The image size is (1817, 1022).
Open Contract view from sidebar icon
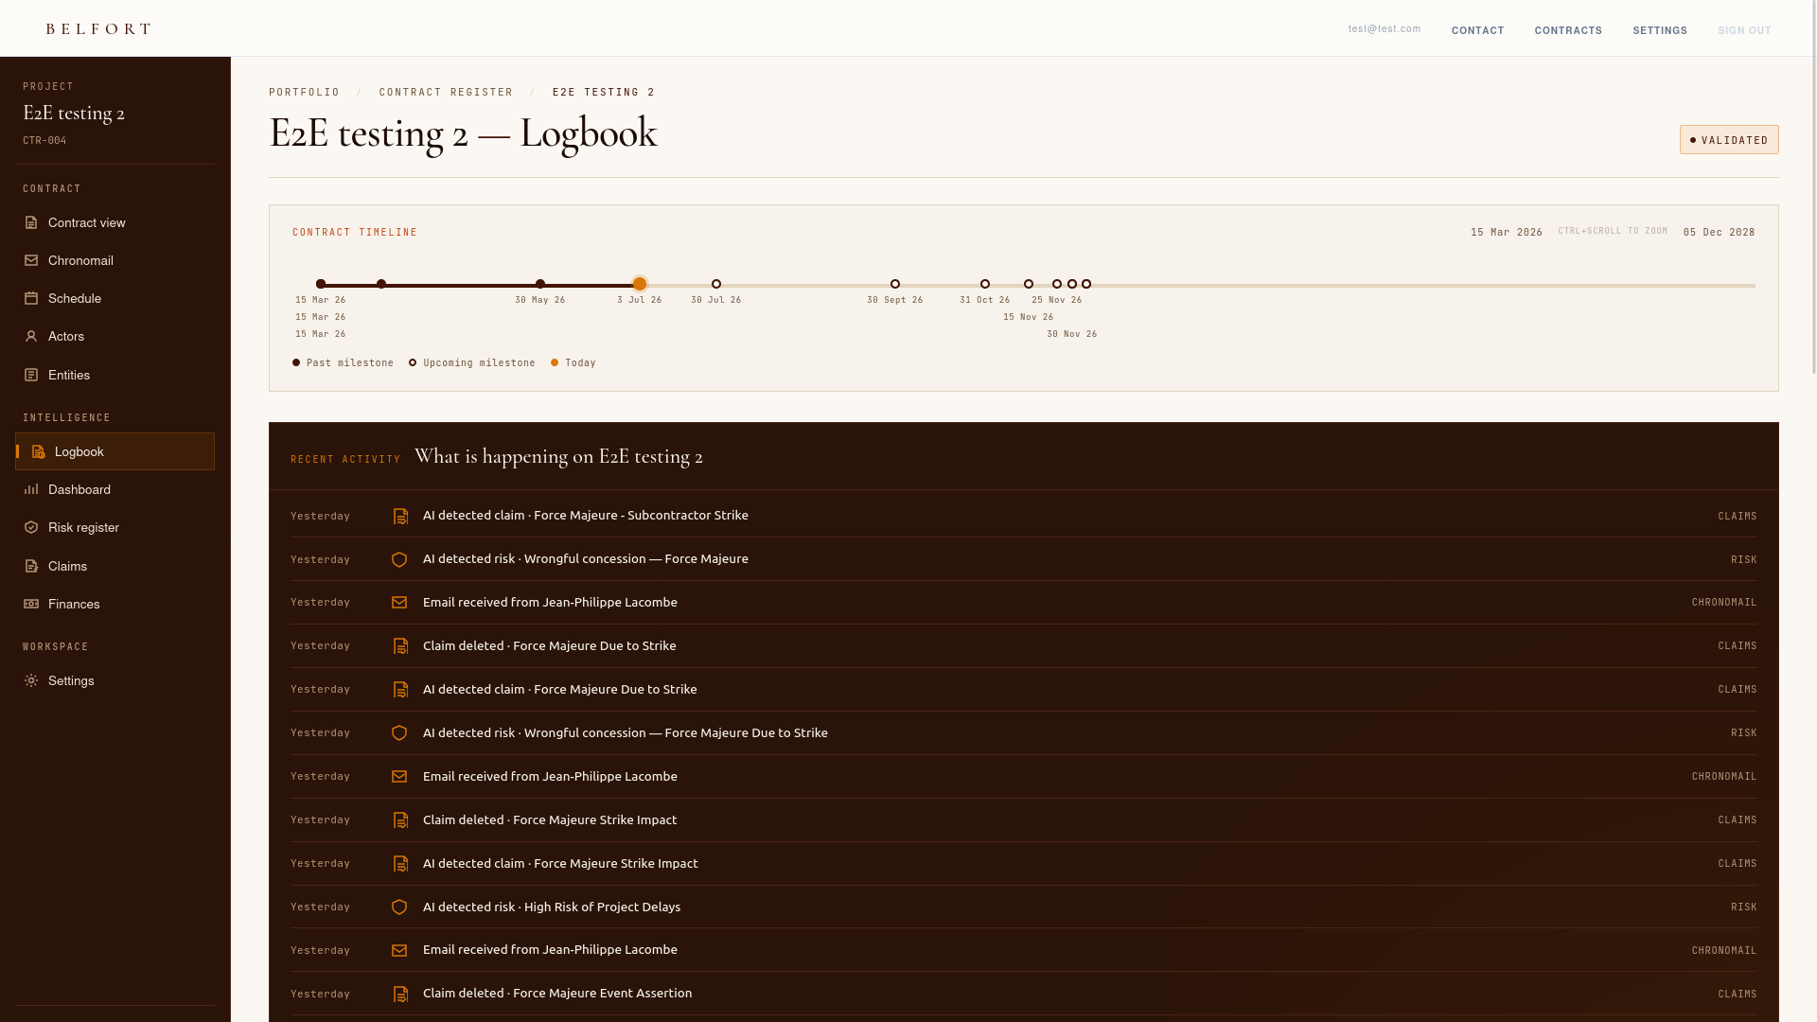31,222
